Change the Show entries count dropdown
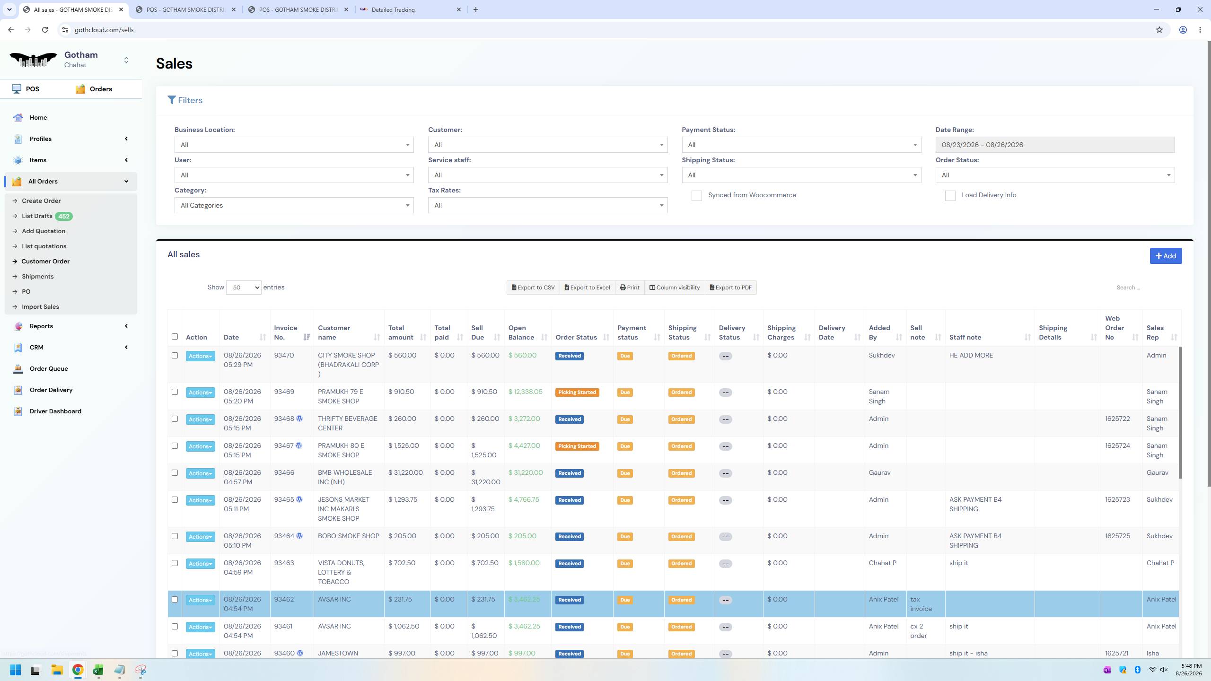 click(244, 288)
